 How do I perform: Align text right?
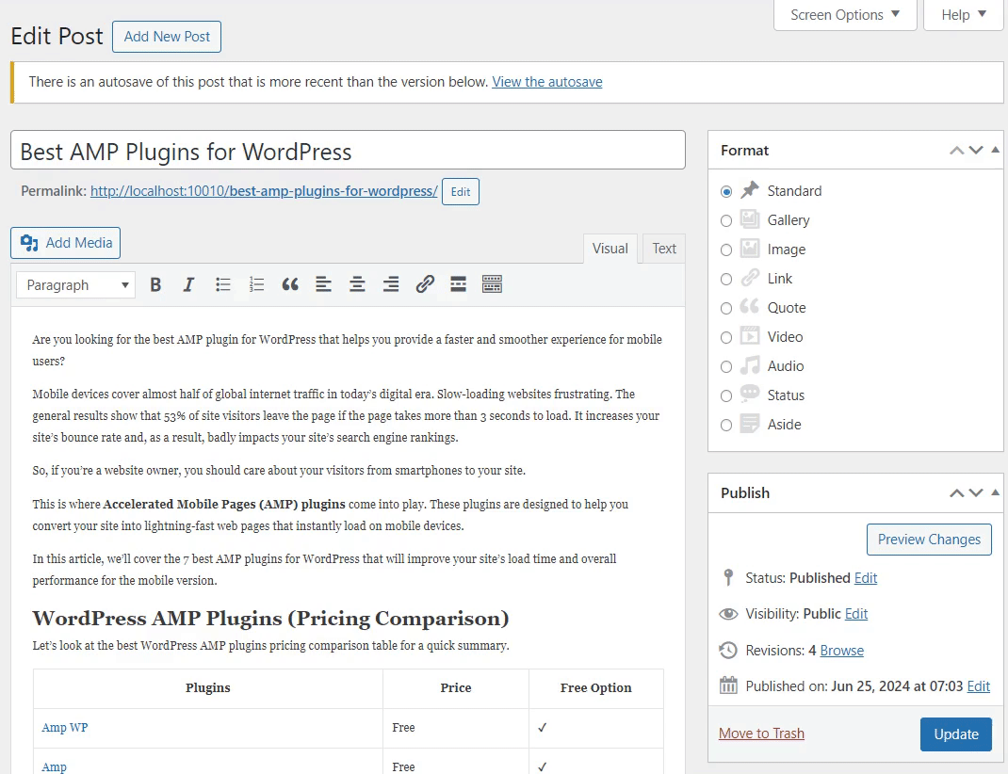391,284
